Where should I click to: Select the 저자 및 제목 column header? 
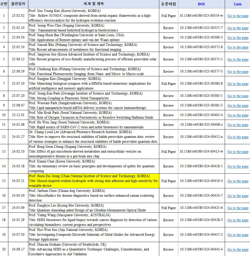pyautogui.click(x=94, y=4)
